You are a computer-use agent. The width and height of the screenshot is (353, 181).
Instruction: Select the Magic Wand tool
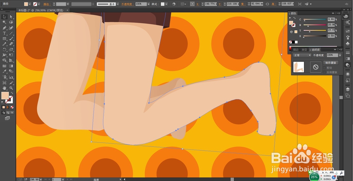4,22
